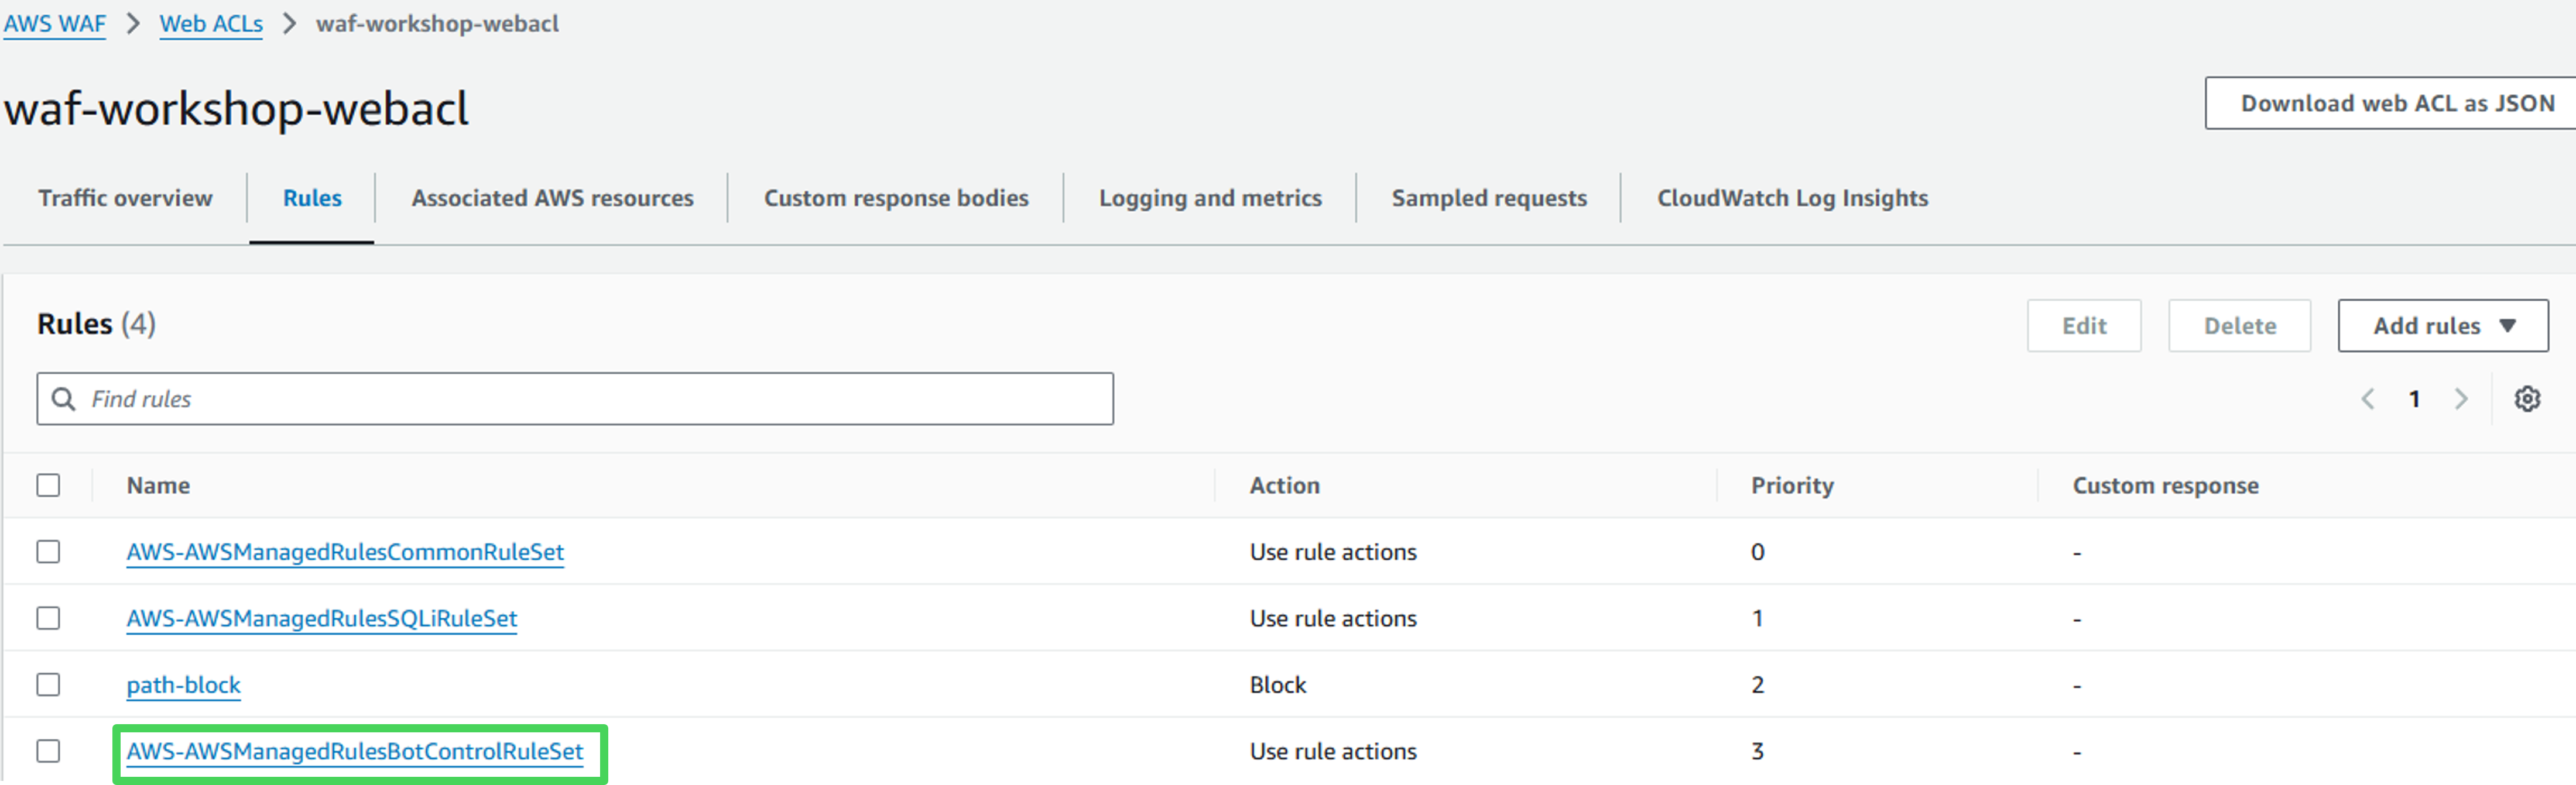Open the Sampled requests tab
Viewport: 2576px width, 785px height.
(x=1488, y=198)
